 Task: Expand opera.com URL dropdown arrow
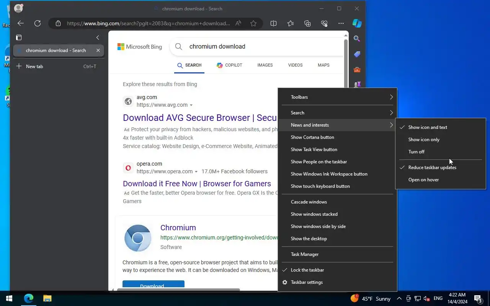(196, 172)
